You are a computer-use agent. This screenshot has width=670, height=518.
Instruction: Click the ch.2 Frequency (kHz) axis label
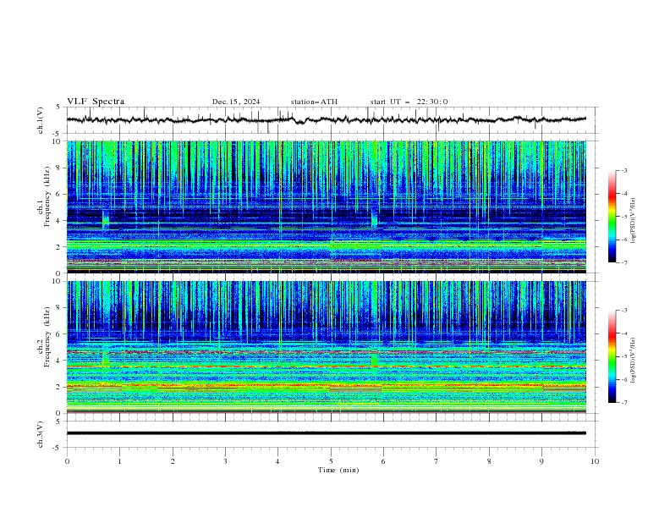pos(44,337)
